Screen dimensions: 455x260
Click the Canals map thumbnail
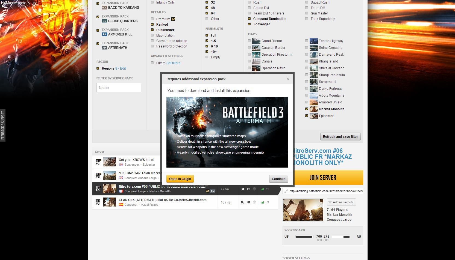(256, 61)
